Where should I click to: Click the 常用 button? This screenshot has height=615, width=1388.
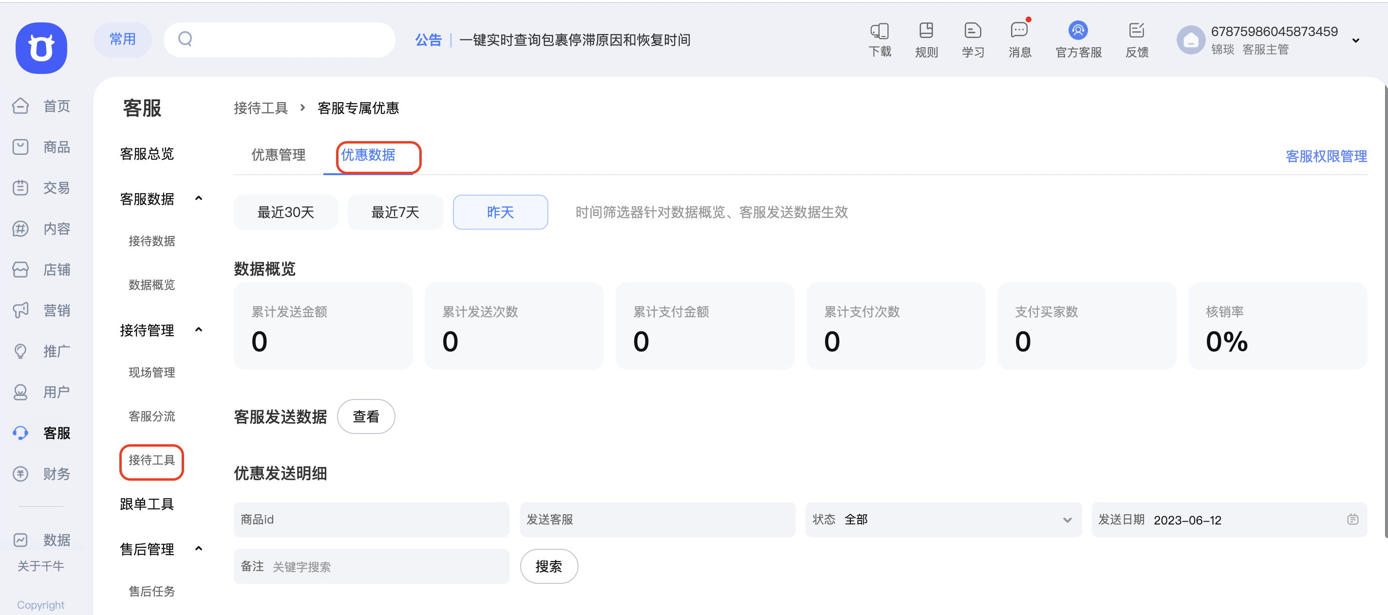click(x=122, y=39)
